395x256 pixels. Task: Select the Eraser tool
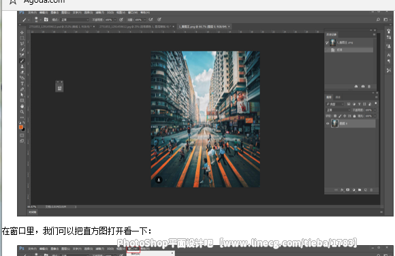coord(22,72)
